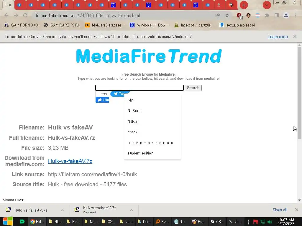Image resolution: width=302 pixels, height=226 pixels.
Task: Open the GAY RAPE PORN bookmark
Action: 62,25
